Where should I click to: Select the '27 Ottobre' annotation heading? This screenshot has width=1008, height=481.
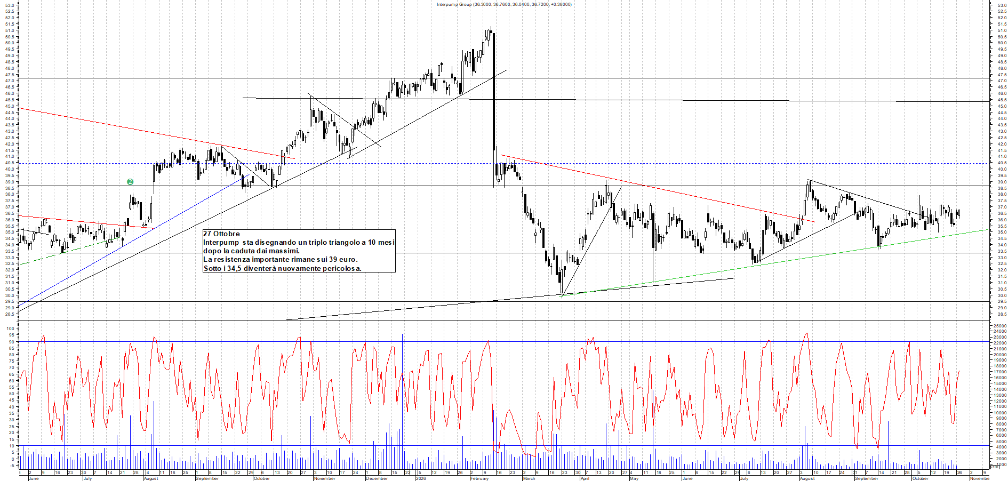pos(221,234)
